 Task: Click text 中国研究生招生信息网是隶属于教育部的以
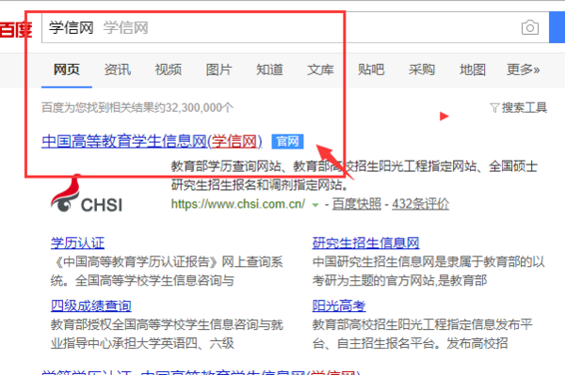[428, 261]
